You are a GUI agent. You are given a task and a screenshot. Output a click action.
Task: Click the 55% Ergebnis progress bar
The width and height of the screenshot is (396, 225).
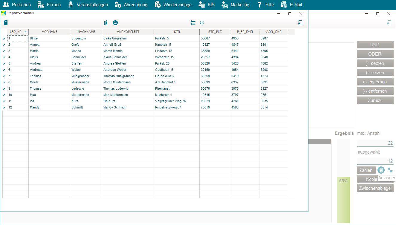click(x=344, y=181)
